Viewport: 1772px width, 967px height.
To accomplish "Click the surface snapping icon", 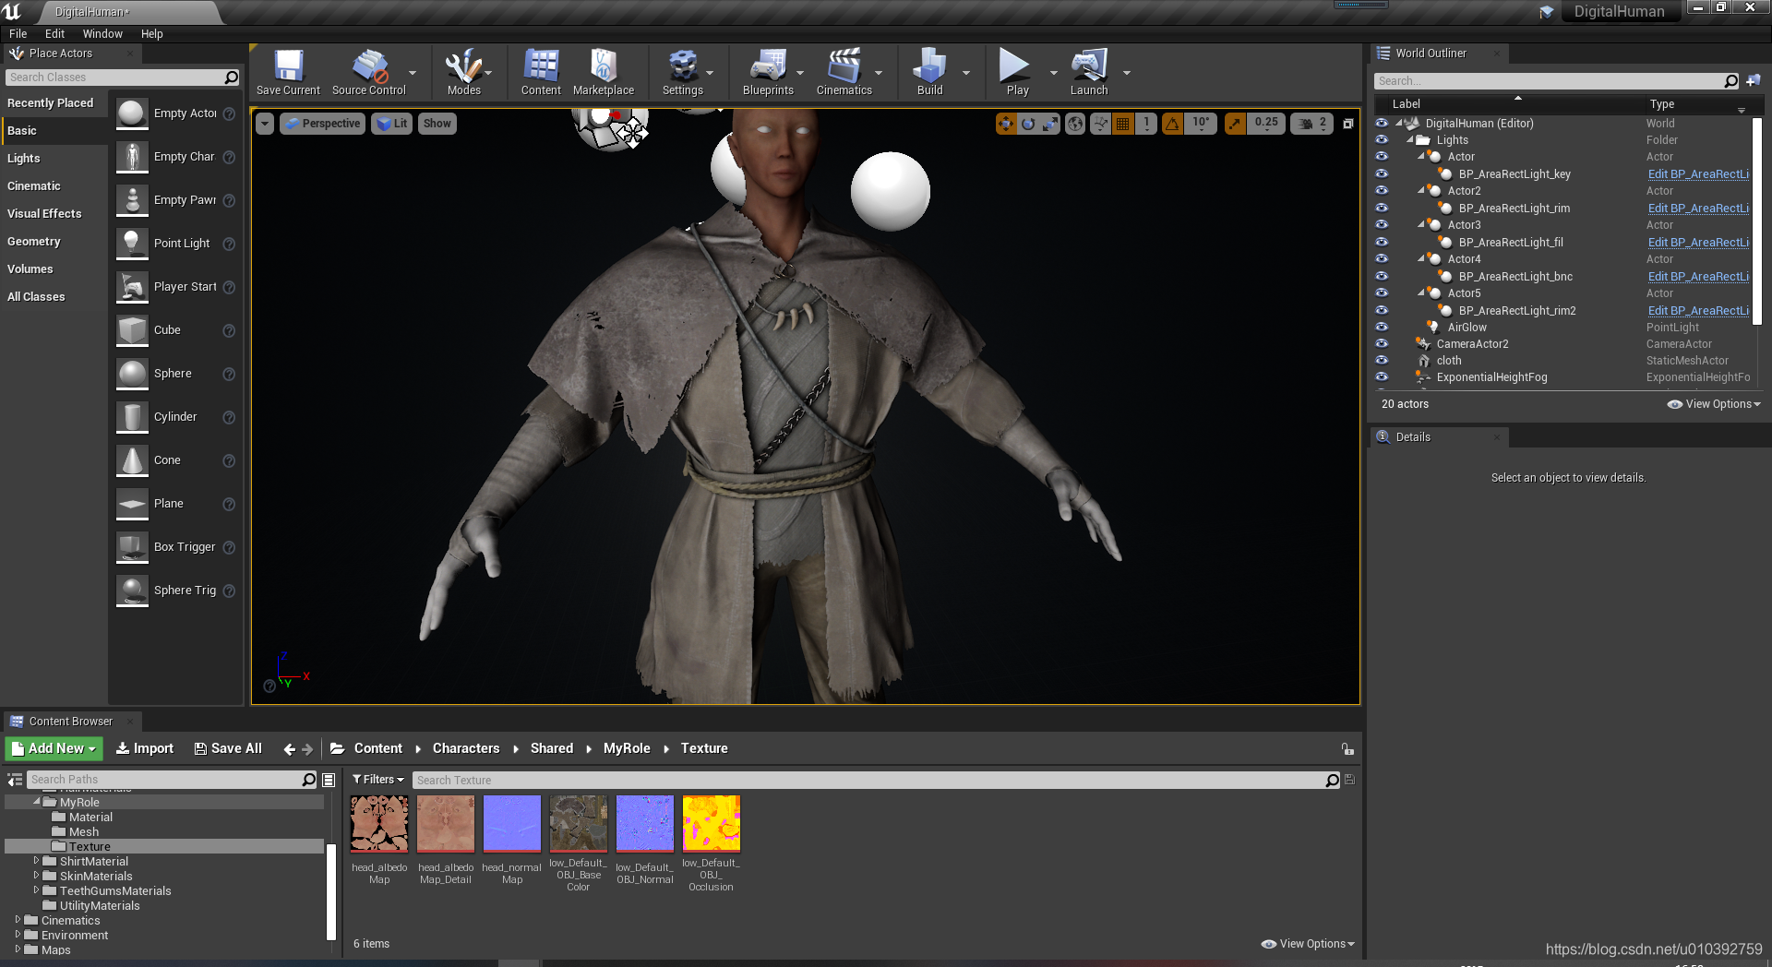I will 1100,124.
